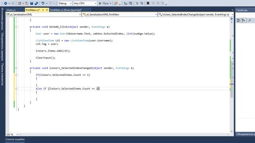Screen dimensions: 255x143
Task: Click the first code-structure icon after Find in Files
Action: pyautogui.click(x=126, y=3)
